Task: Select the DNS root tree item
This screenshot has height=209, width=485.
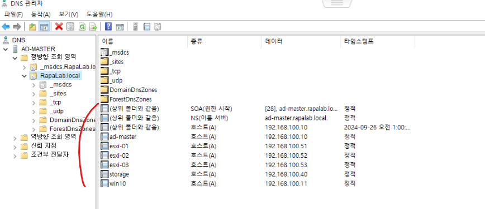Action: click(18, 40)
